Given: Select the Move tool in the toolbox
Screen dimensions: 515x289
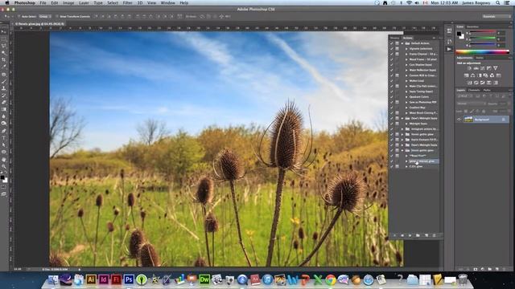Looking at the screenshot, I should 3,31.
